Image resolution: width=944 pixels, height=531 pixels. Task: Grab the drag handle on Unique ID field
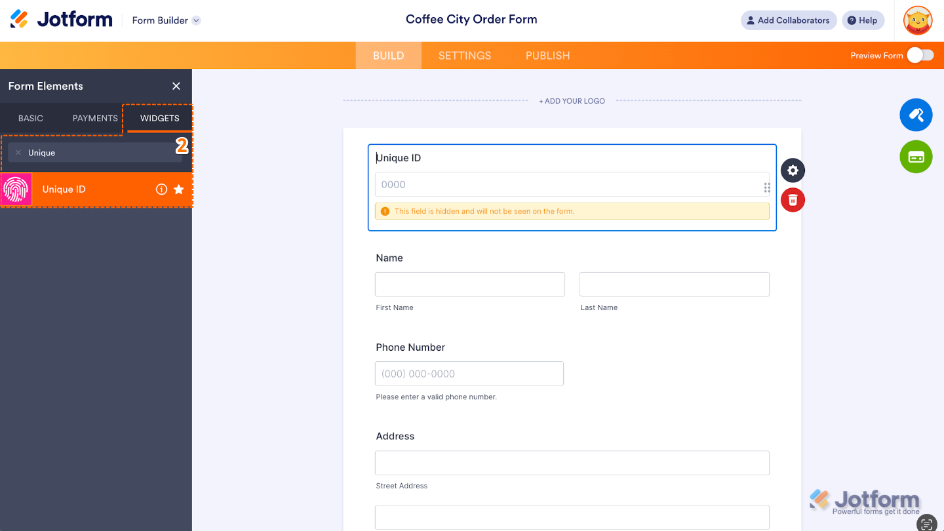[767, 186]
